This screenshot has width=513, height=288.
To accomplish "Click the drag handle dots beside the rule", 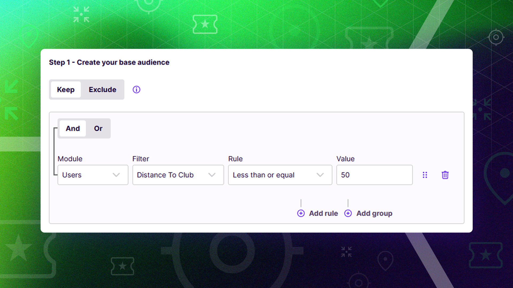I will click(x=425, y=175).
